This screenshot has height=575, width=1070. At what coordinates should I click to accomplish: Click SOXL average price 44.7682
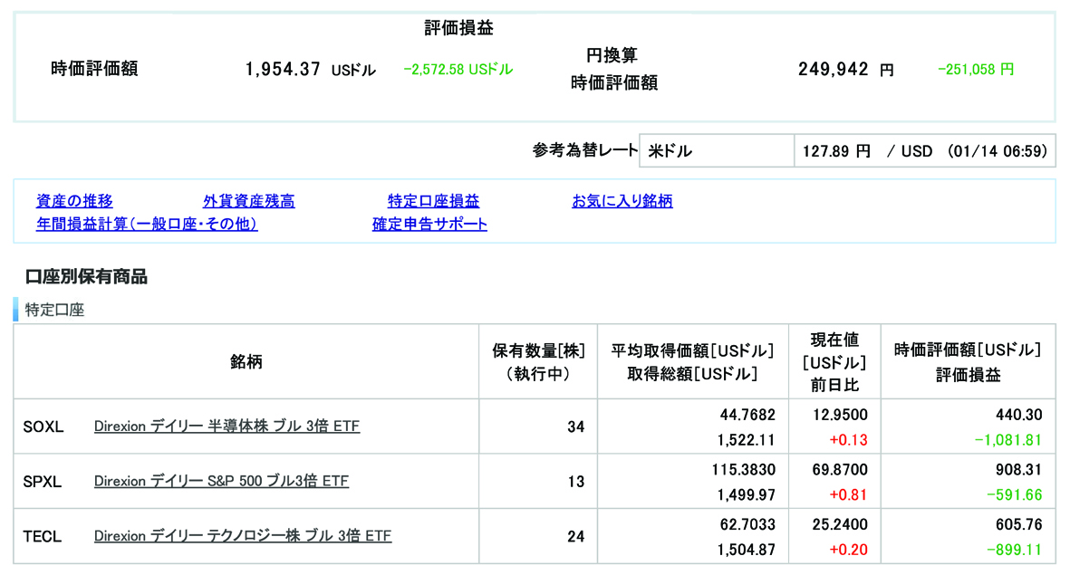point(747,415)
